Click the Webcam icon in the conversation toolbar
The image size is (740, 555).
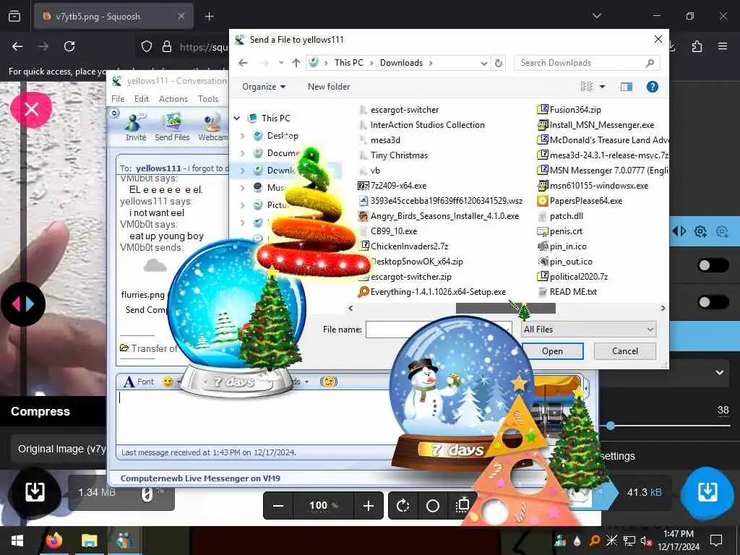click(213, 126)
